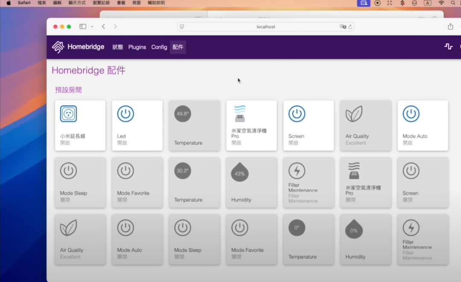Turn off the Screen card showing 開啟
Screen dimensions: 461x282
[x=309, y=126]
